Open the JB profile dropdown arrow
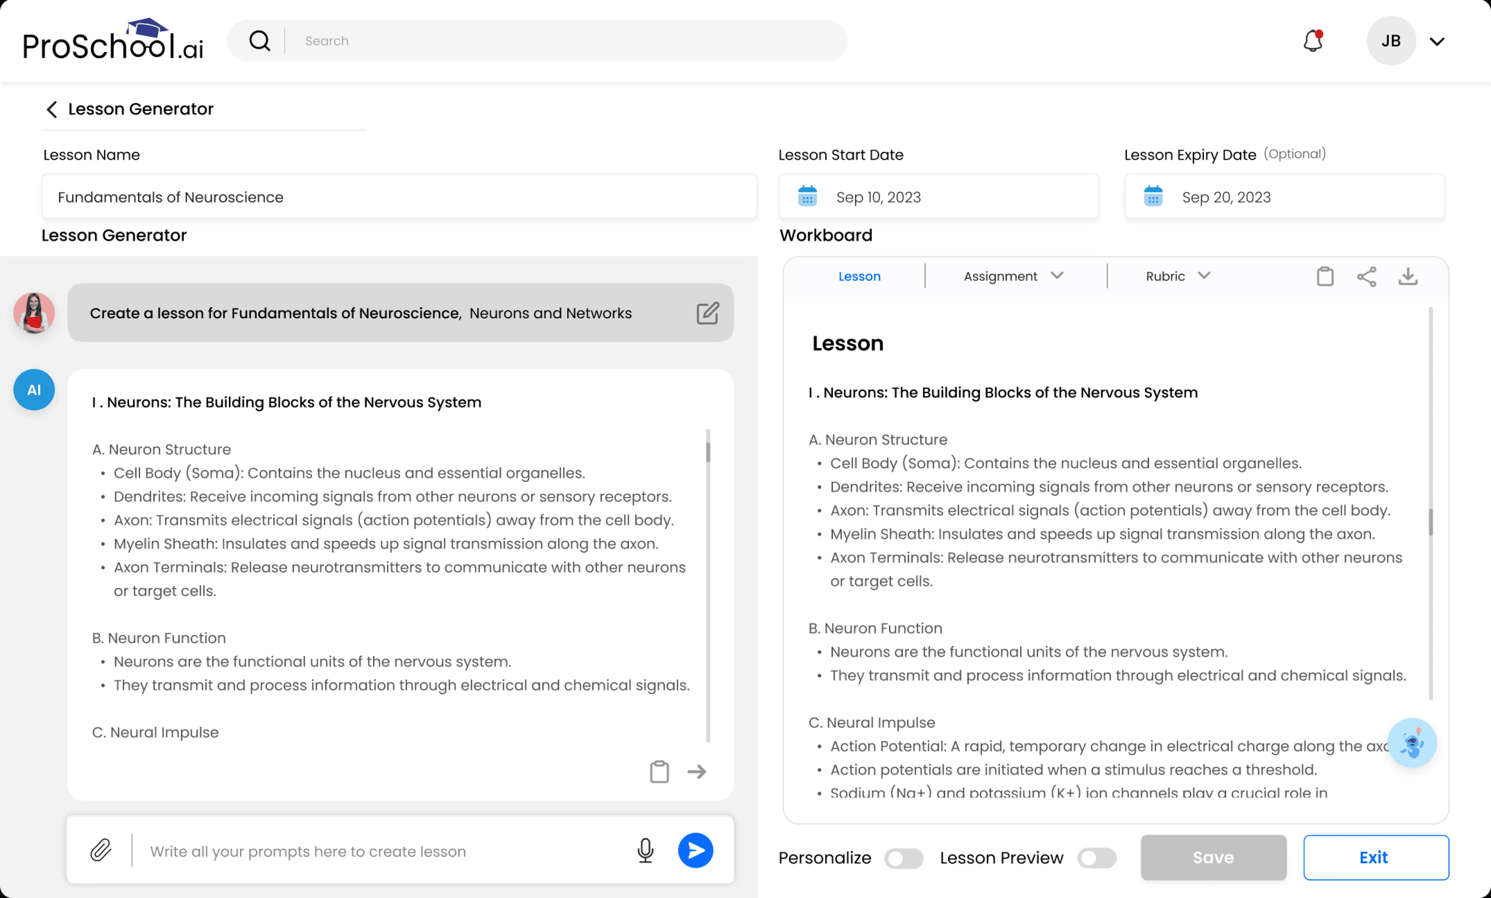This screenshot has height=898, width=1491. 1437,41
